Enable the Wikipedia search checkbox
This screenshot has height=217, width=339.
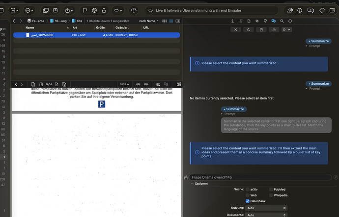point(271,195)
